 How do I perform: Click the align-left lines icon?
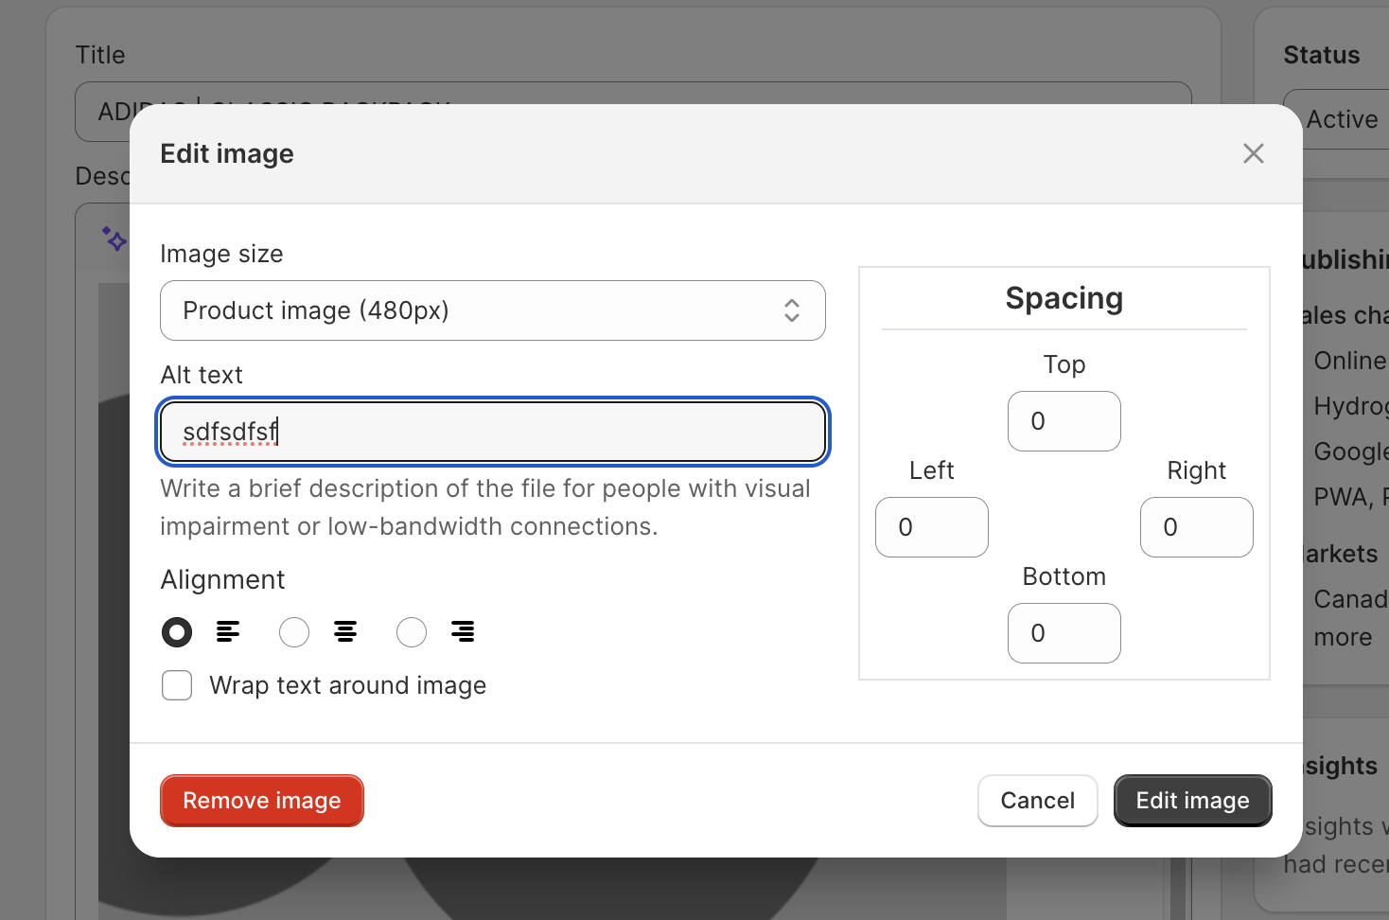pyautogui.click(x=228, y=631)
